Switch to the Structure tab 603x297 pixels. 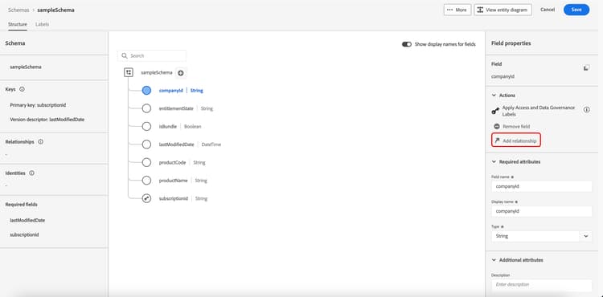pyautogui.click(x=18, y=24)
